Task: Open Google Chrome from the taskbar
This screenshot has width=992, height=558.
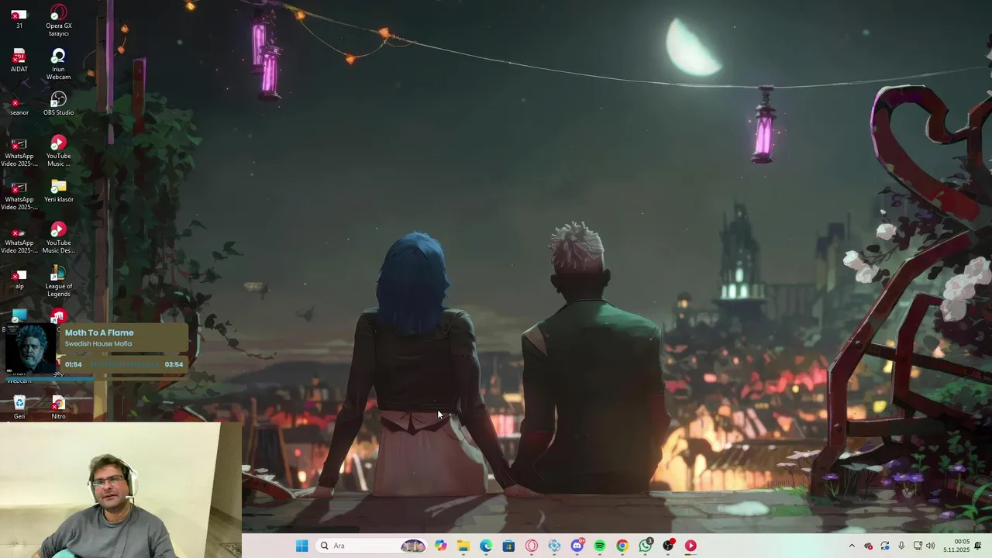Action: pyautogui.click(x=622, y=546)
